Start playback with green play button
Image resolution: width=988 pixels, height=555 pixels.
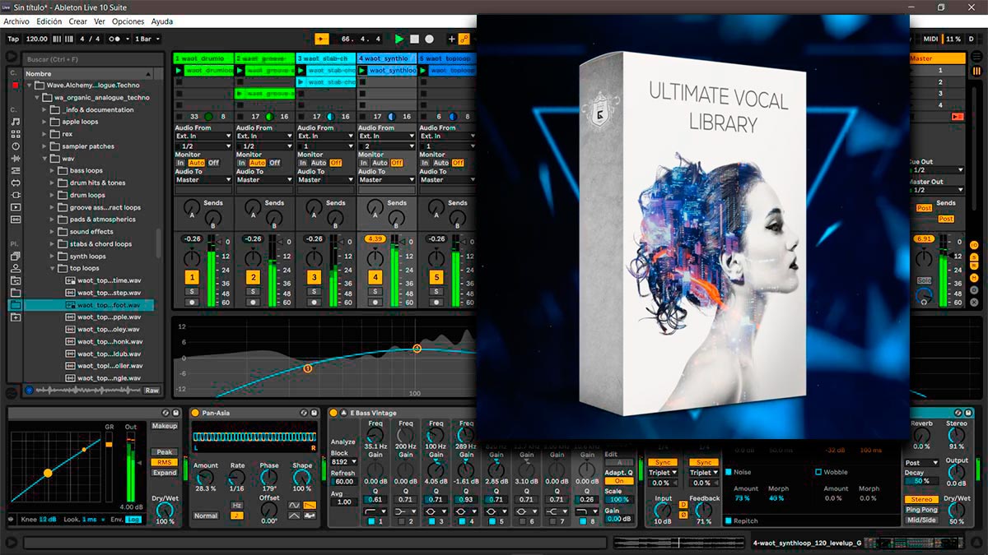click(399, 39)
